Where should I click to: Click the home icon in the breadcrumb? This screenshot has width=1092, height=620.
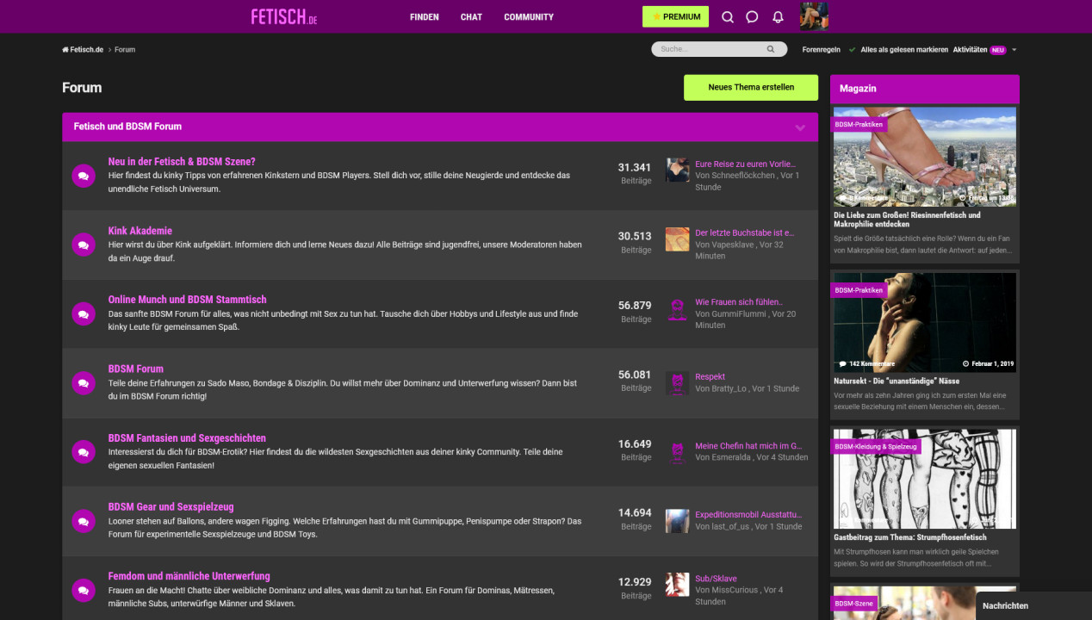(x=63, y=49)
